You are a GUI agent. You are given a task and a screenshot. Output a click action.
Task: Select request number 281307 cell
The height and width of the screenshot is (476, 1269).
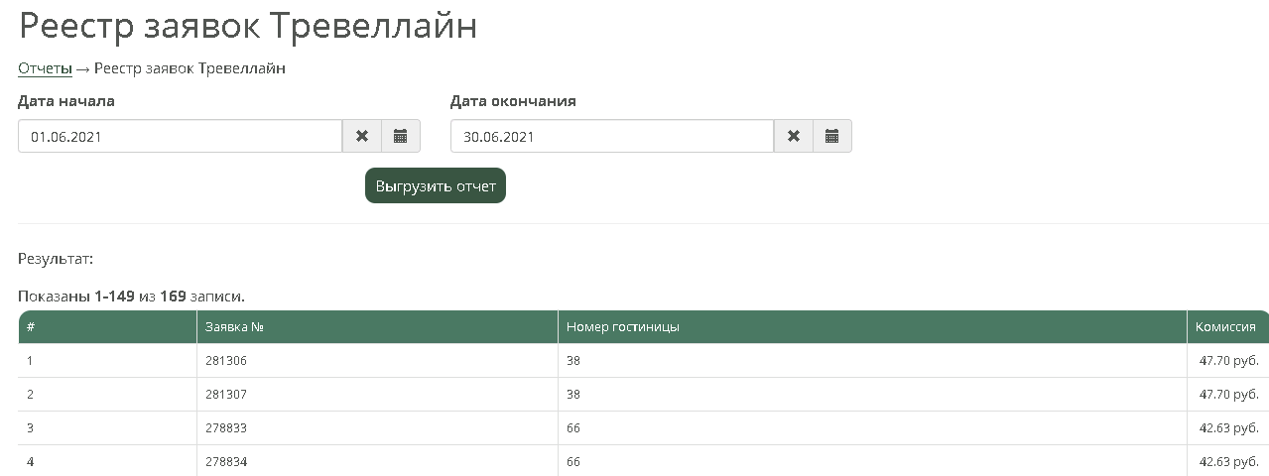pyautogui.click(x=225, y=395)
